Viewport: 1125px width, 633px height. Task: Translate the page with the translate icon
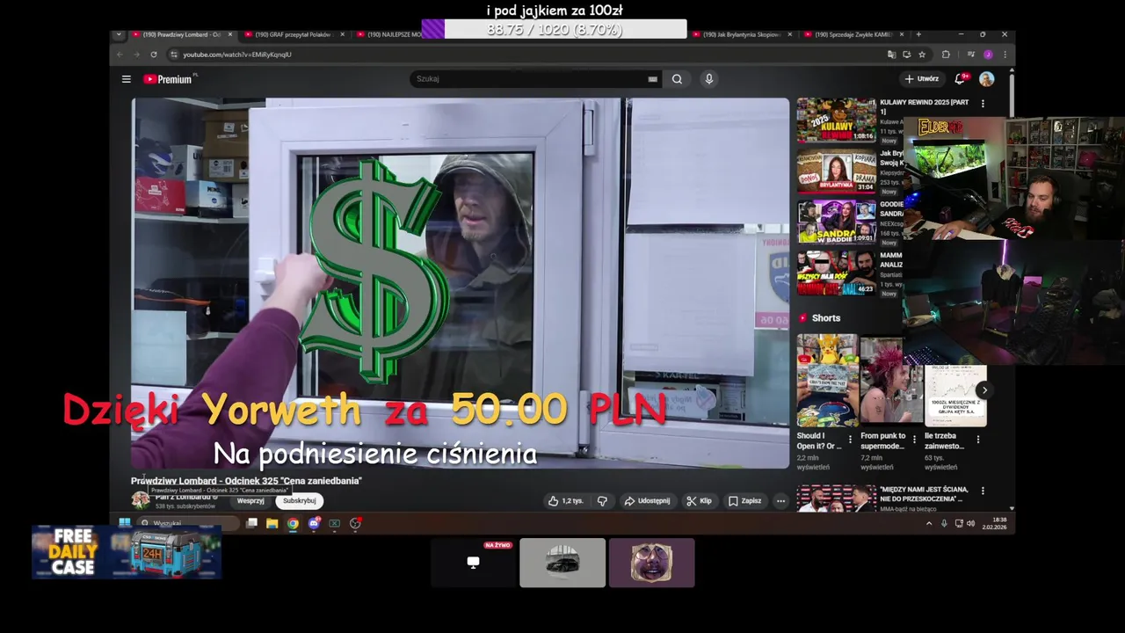(x=892, y=55)
